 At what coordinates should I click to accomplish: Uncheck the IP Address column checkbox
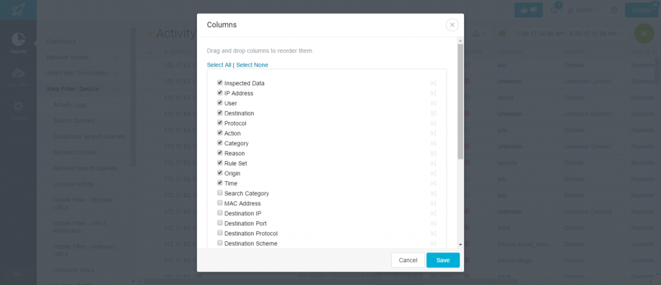click(219, 93)
